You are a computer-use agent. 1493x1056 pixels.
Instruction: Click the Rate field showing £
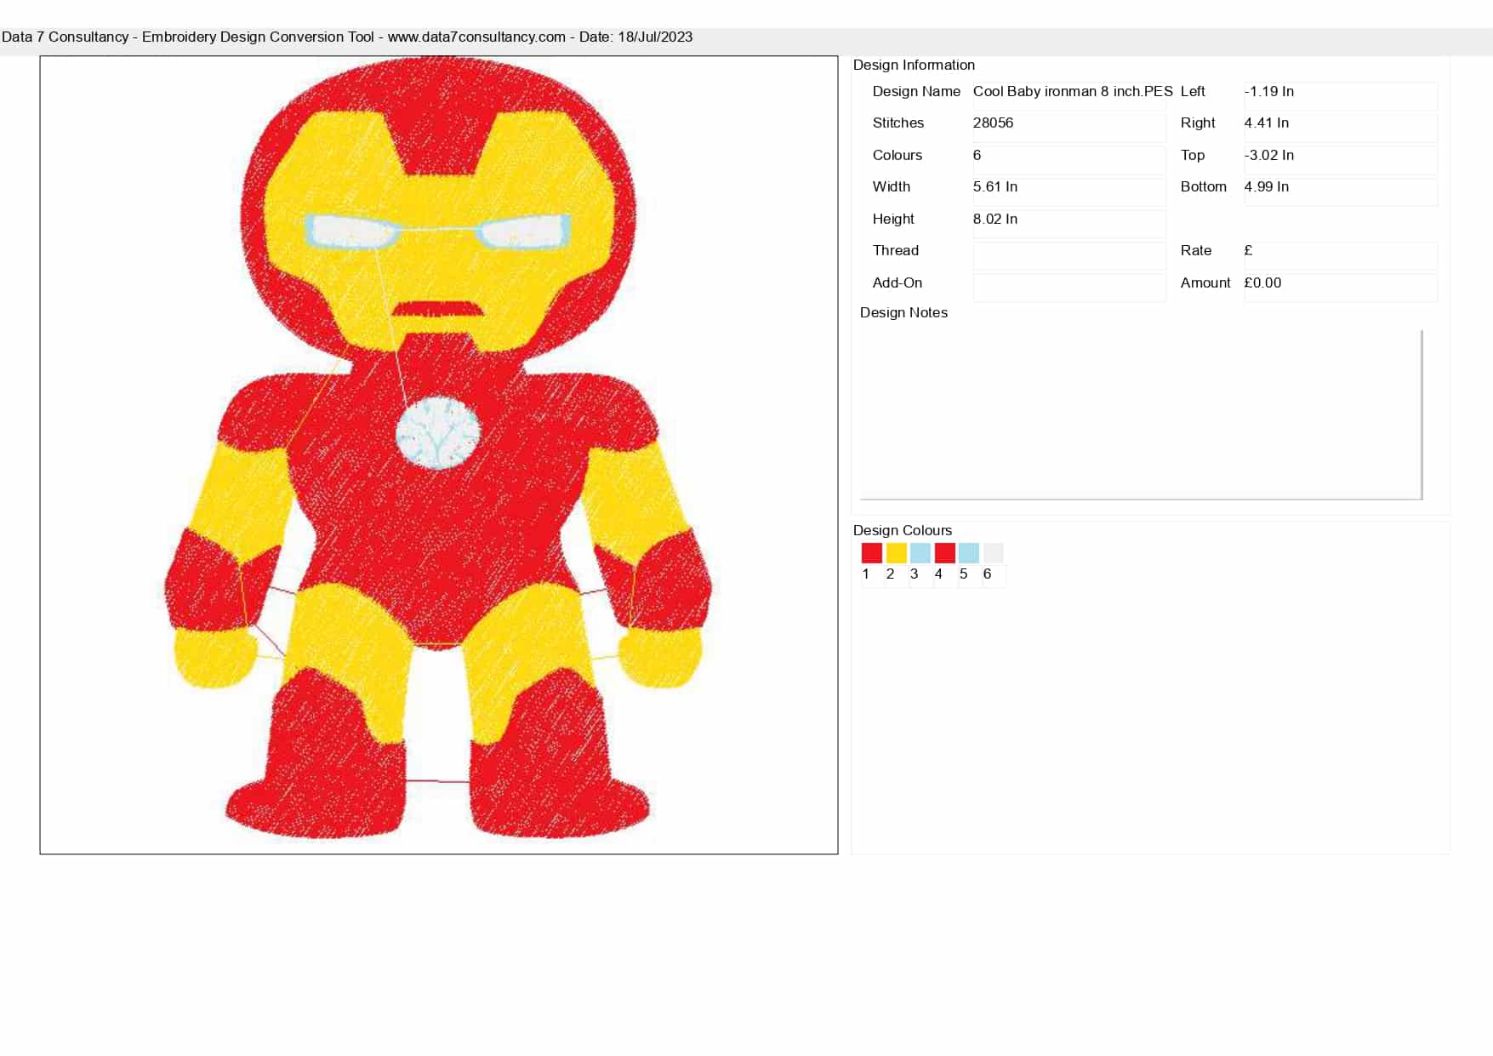(1341, 255)
